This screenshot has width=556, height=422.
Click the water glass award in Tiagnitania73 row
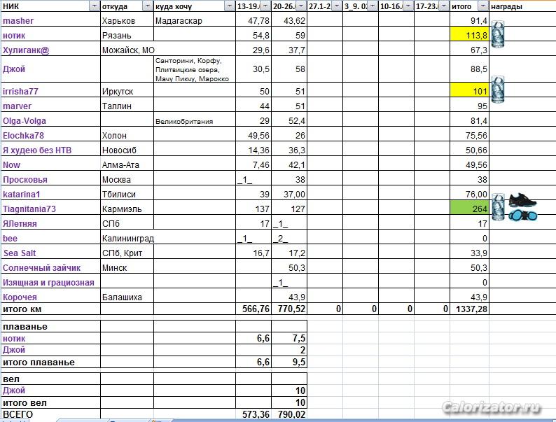pos(499,206)
